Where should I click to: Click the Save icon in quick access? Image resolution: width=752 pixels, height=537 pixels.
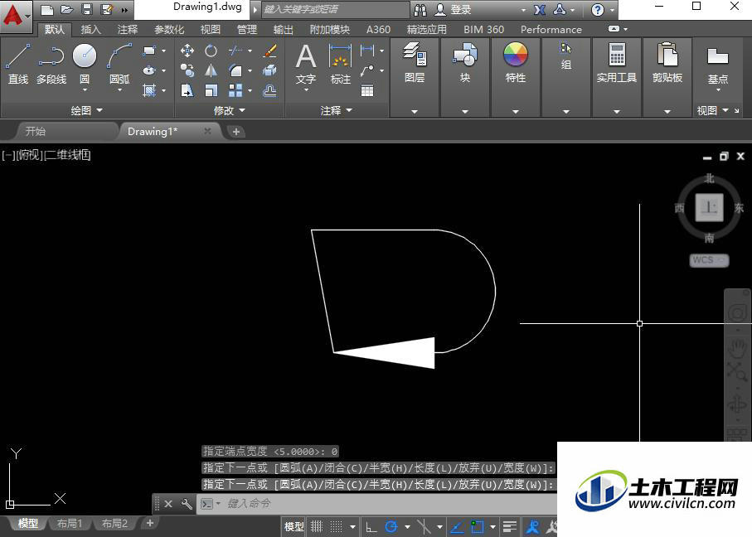(x=87, y=10)
